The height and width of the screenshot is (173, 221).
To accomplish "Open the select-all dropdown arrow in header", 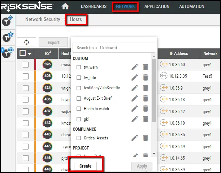I will [30, 54].
